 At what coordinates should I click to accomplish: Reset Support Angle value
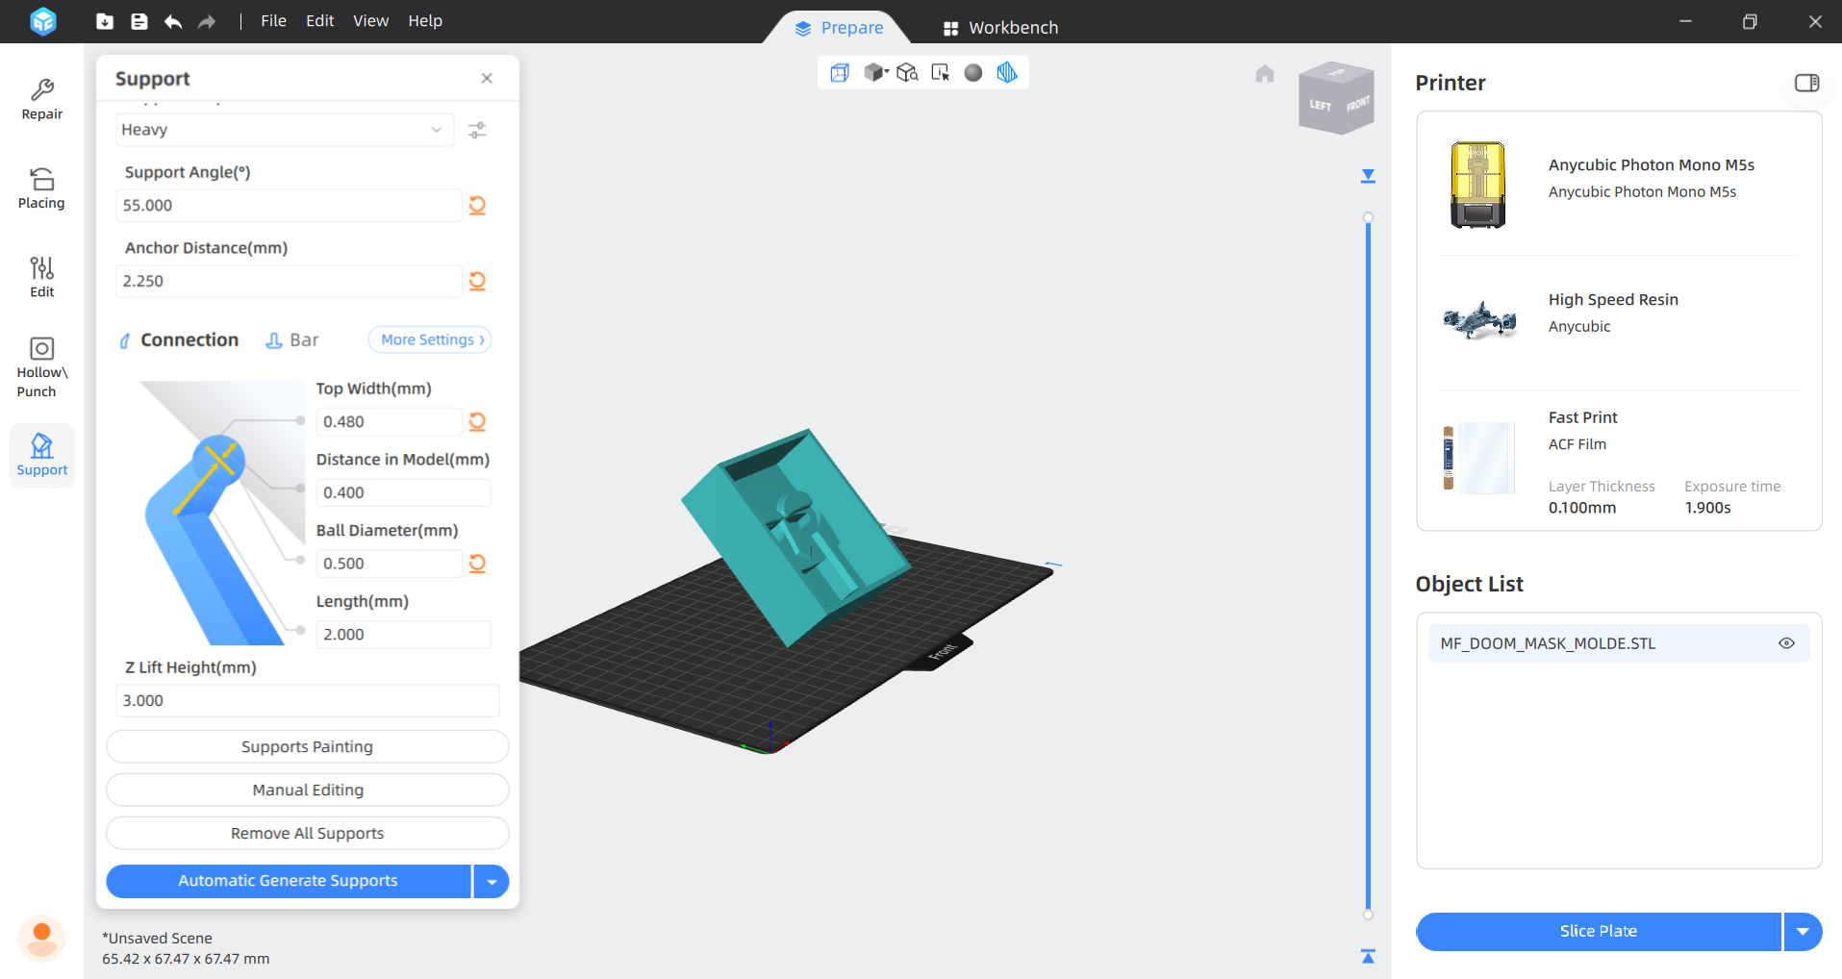click(477, 205)
